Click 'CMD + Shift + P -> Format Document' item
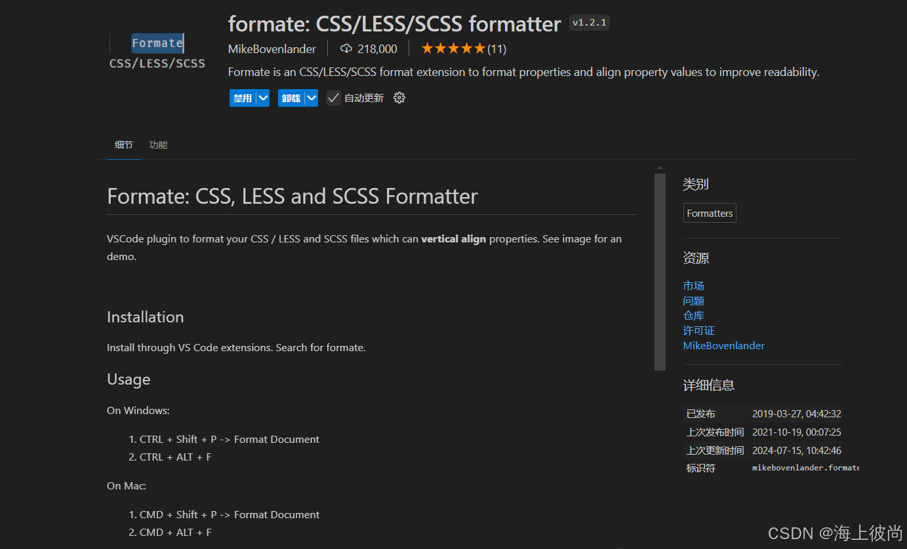907x549 pixels. coord(230,515)
